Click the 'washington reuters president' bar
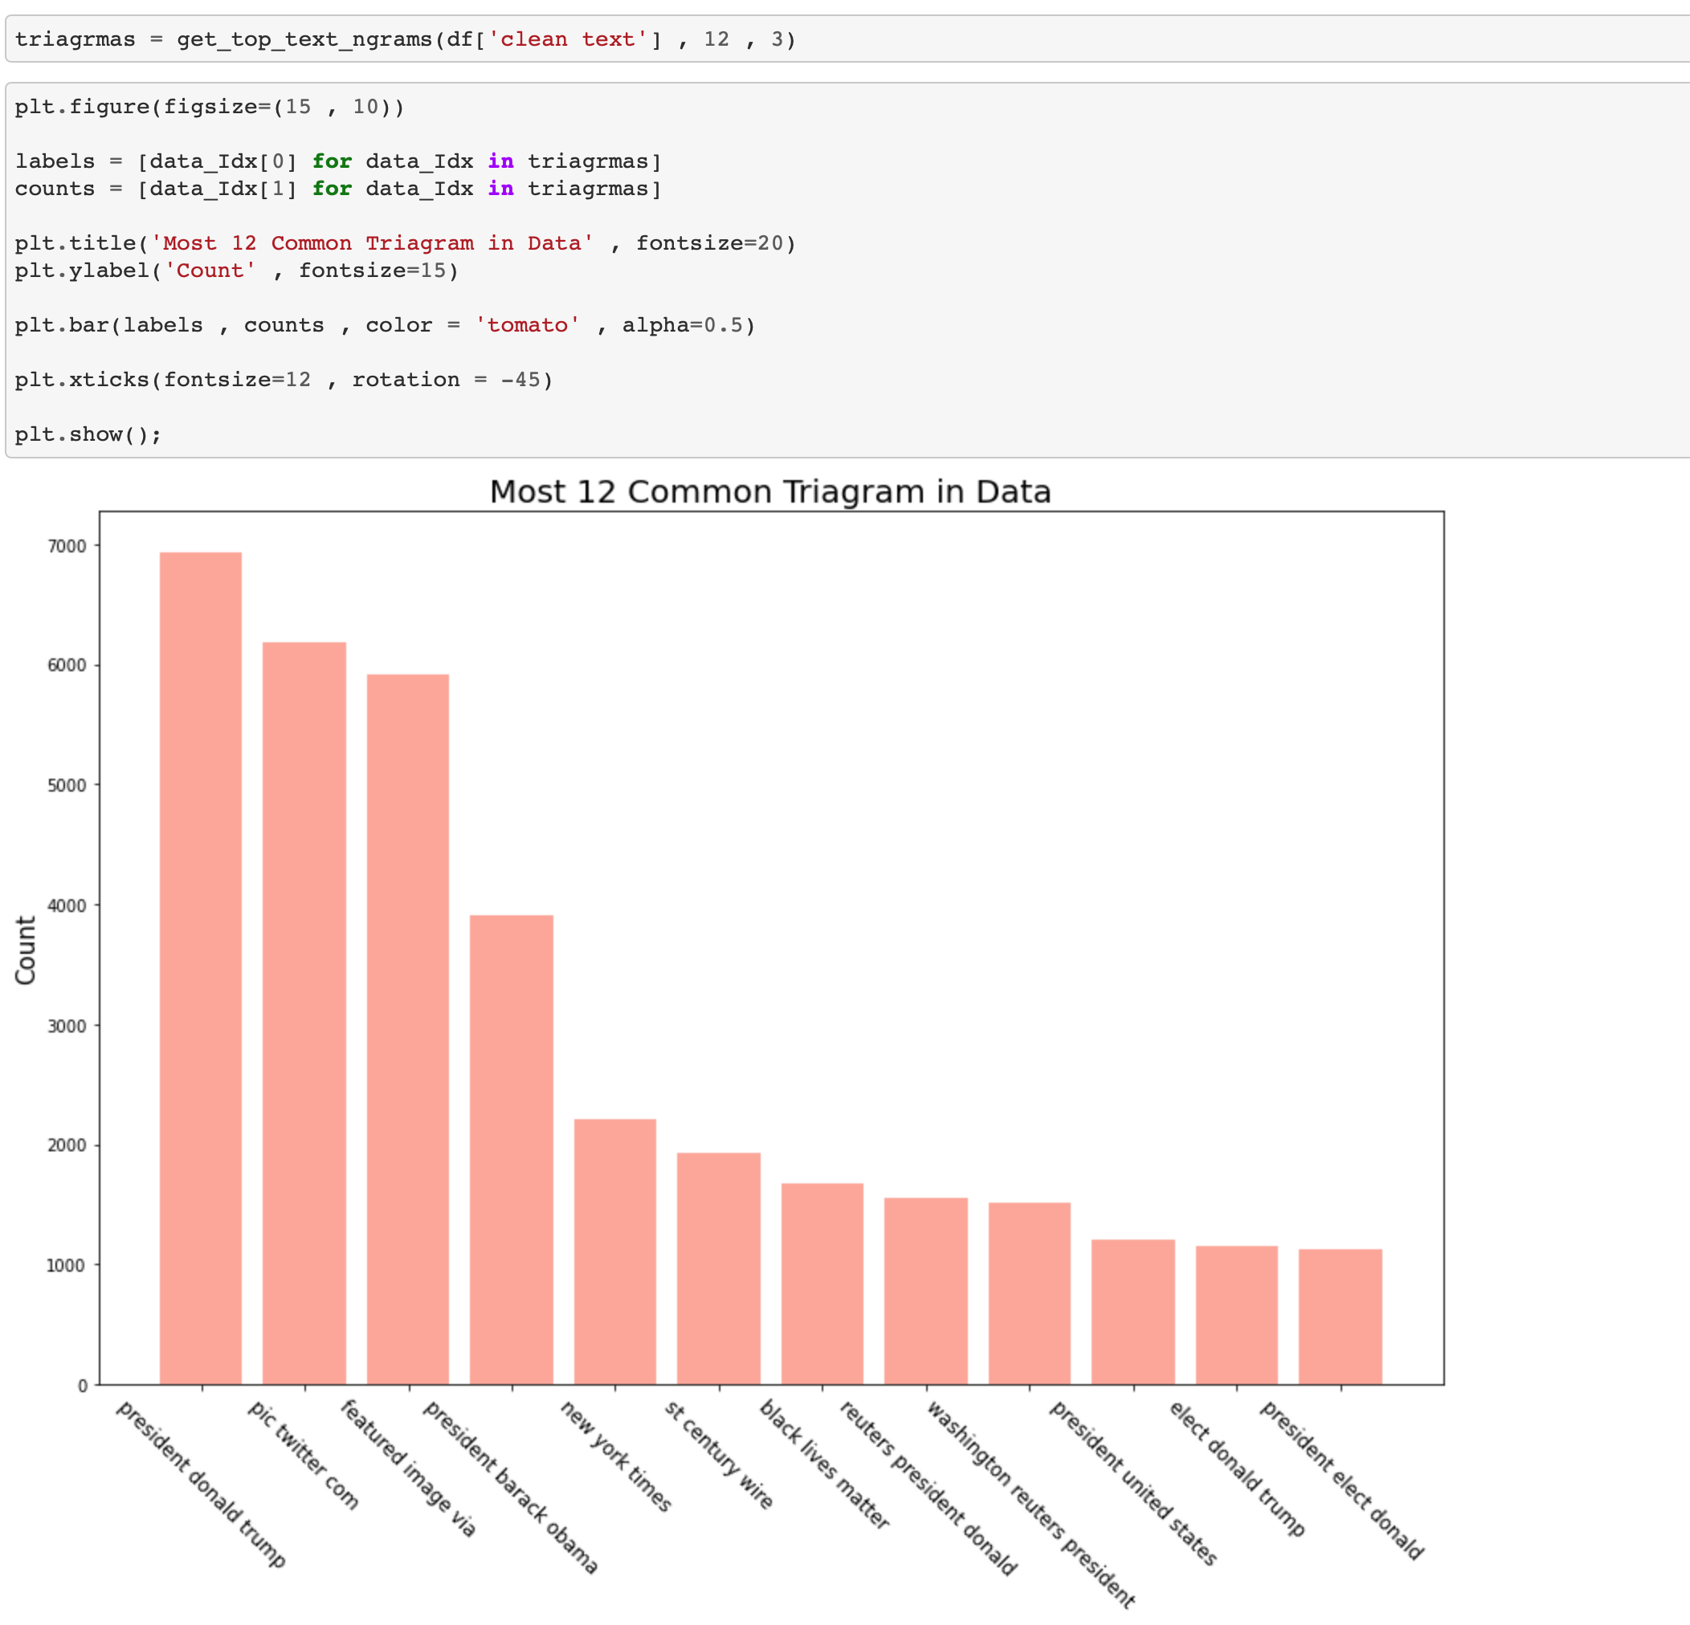This screenshot has height=1625, width=1690. [x=1029, y=1293]
